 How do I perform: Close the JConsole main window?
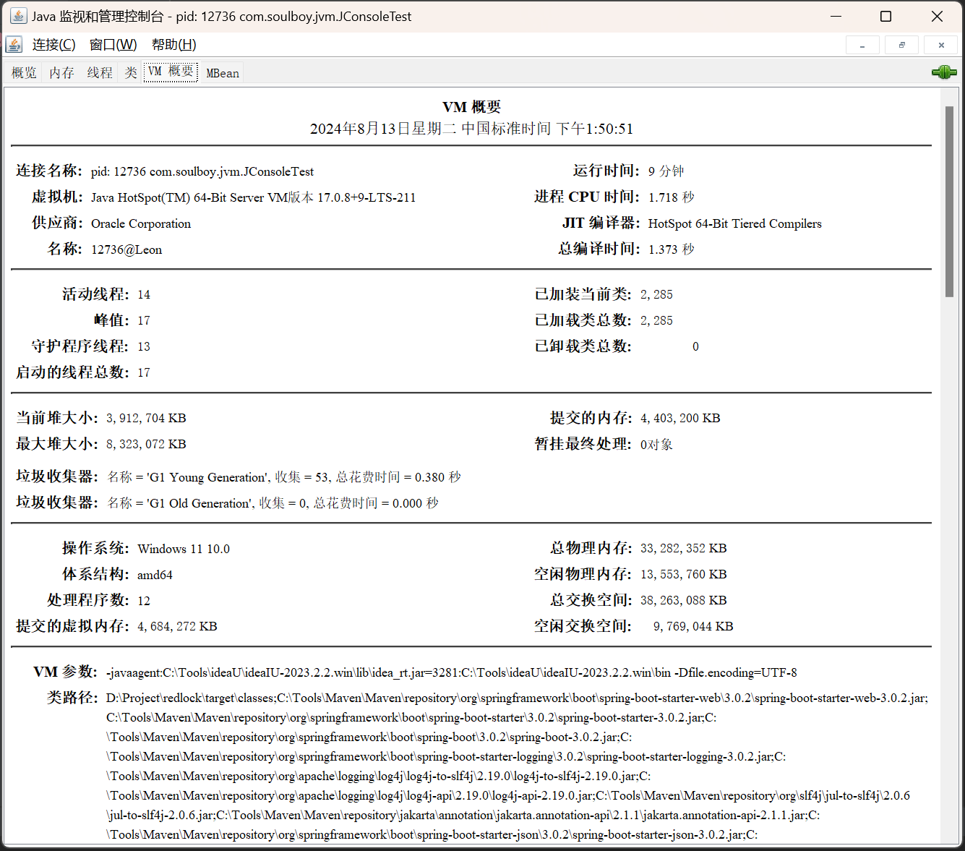(937, 16)
